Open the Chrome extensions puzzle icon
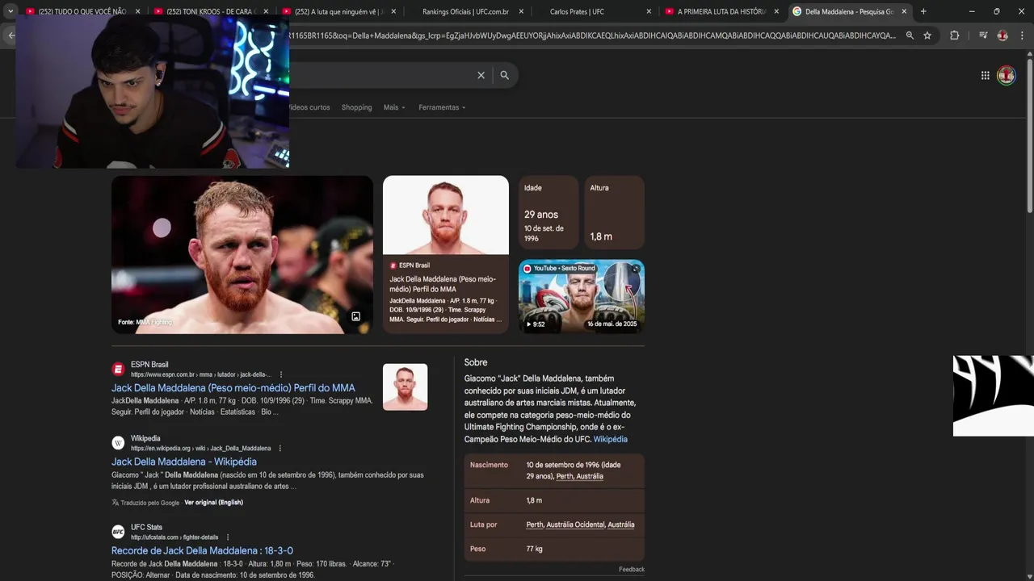The height and width of the screenshot is (581, 1034). [x=954, y=36]
